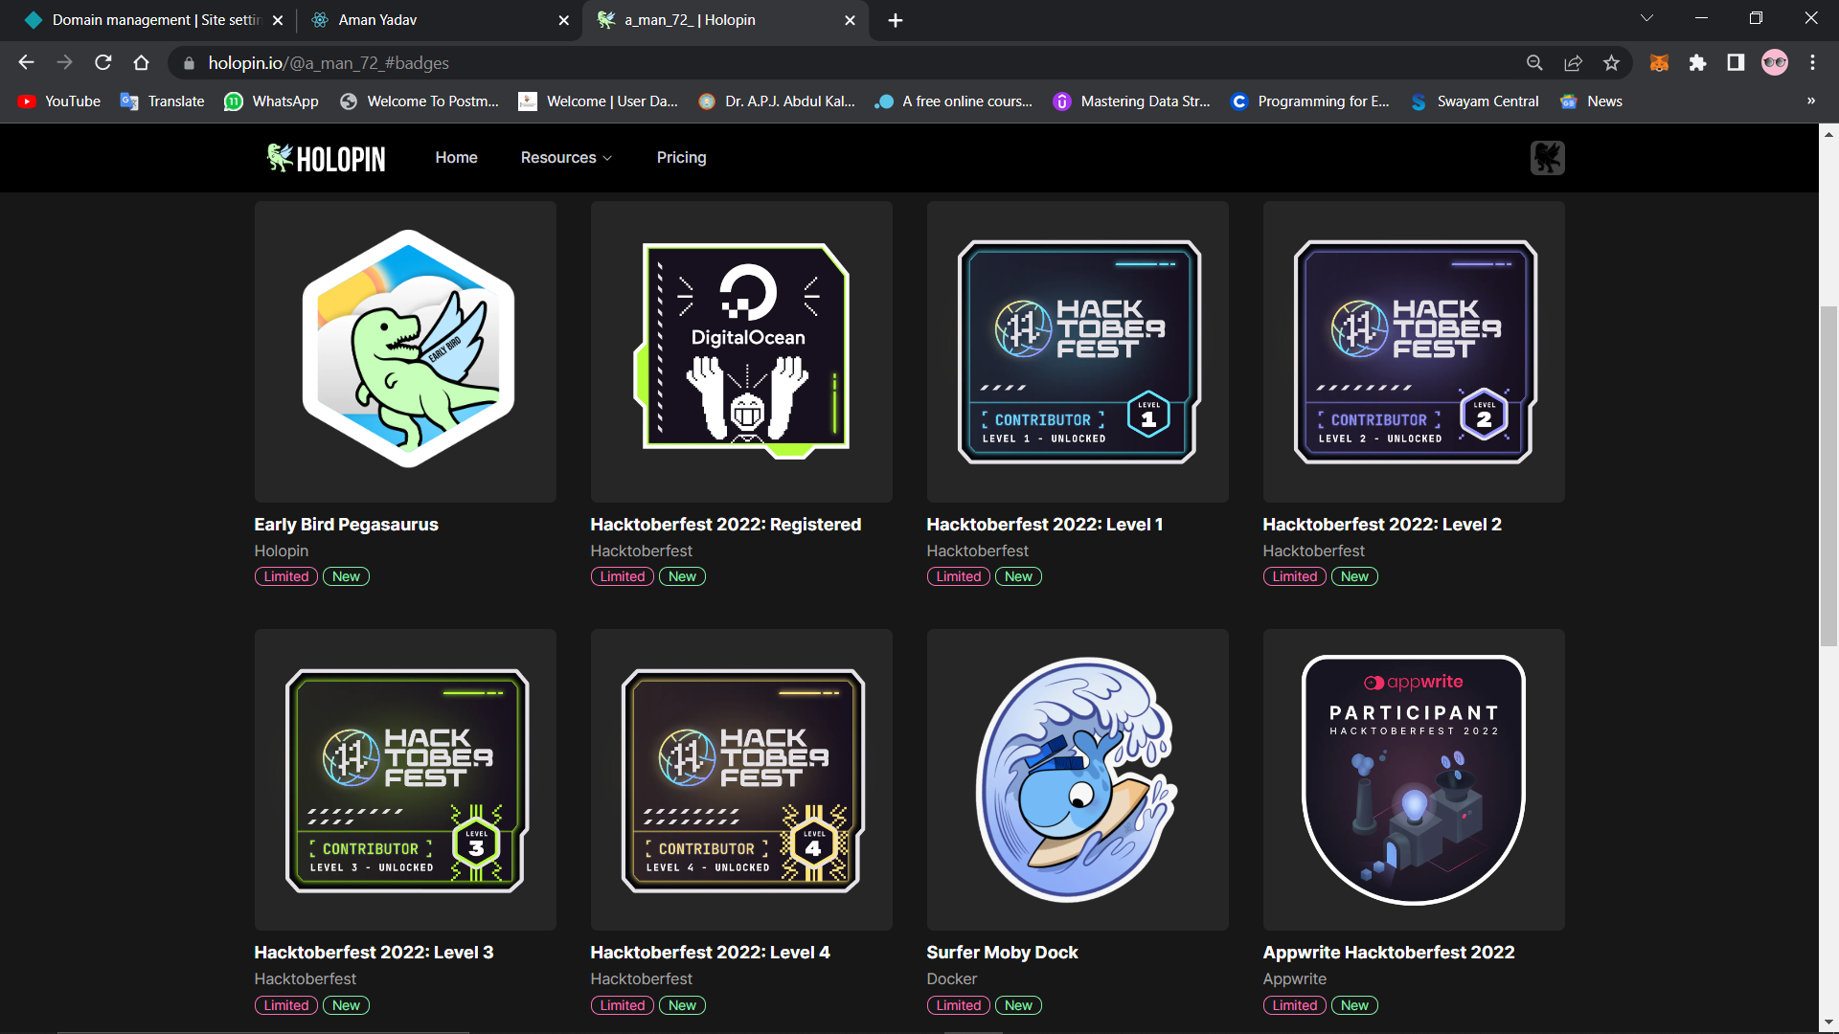Open the Appwrite Participant badge image
Viewport: 1839px width, 1034px height.
[x=1414, y=779]
